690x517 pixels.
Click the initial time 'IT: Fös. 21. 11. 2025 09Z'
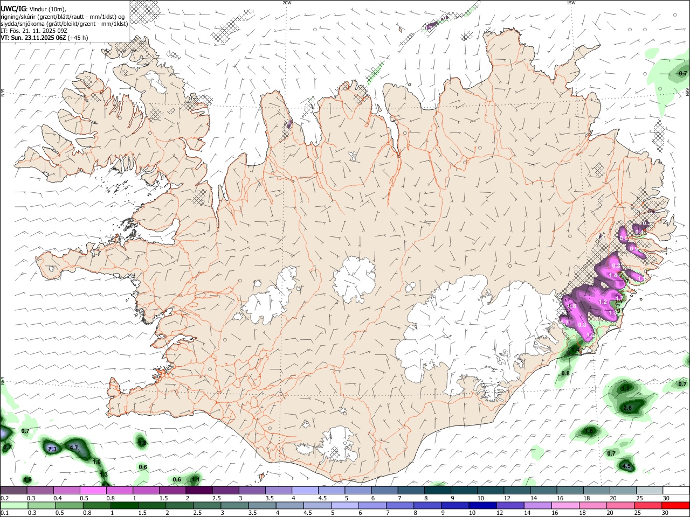coord(34,31)
